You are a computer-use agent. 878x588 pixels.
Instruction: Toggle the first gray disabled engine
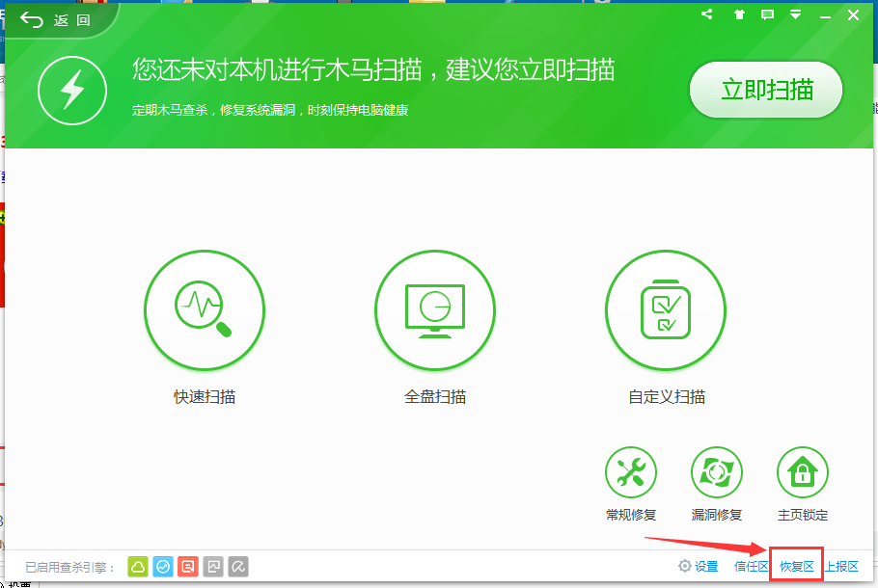213,567
